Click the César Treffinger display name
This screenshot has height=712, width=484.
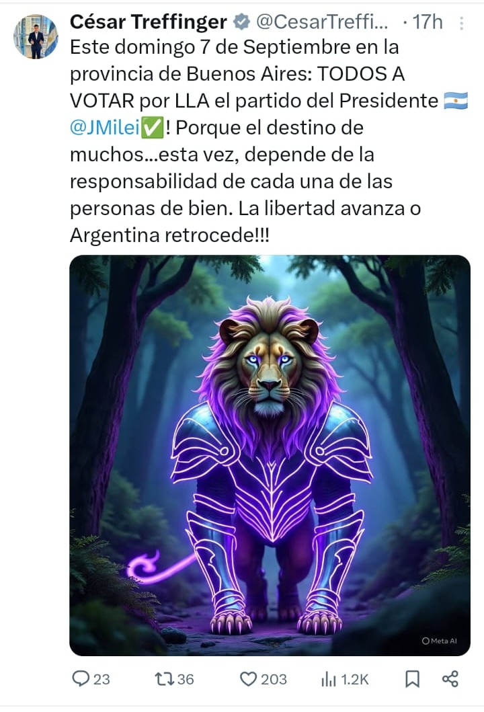coord(149,22)
